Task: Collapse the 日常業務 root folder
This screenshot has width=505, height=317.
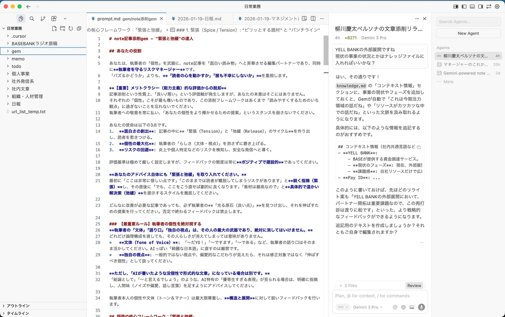Action: pyautogui.click(x=43, y=29)
